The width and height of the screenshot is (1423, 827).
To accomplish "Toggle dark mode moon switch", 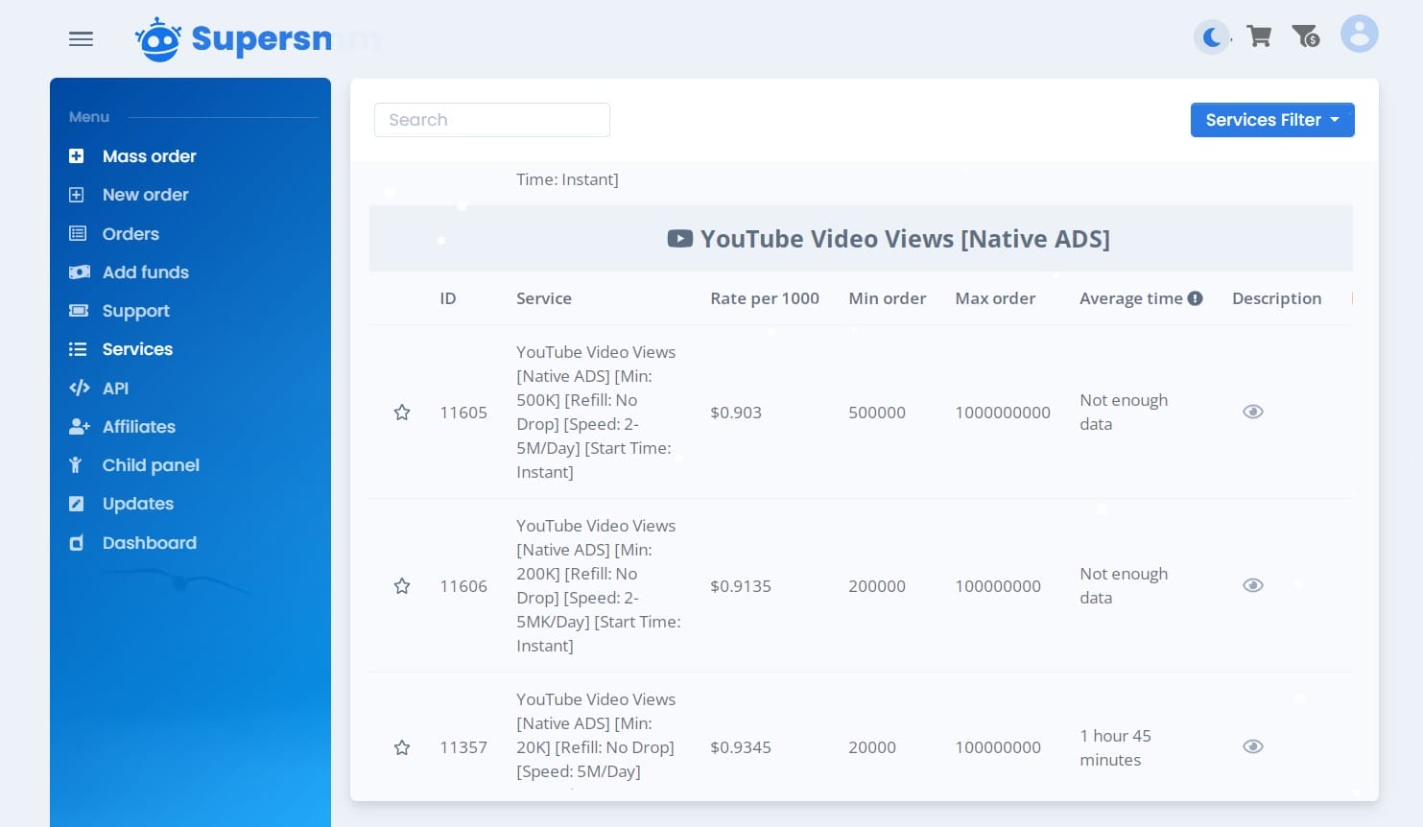I will 1212,37.
